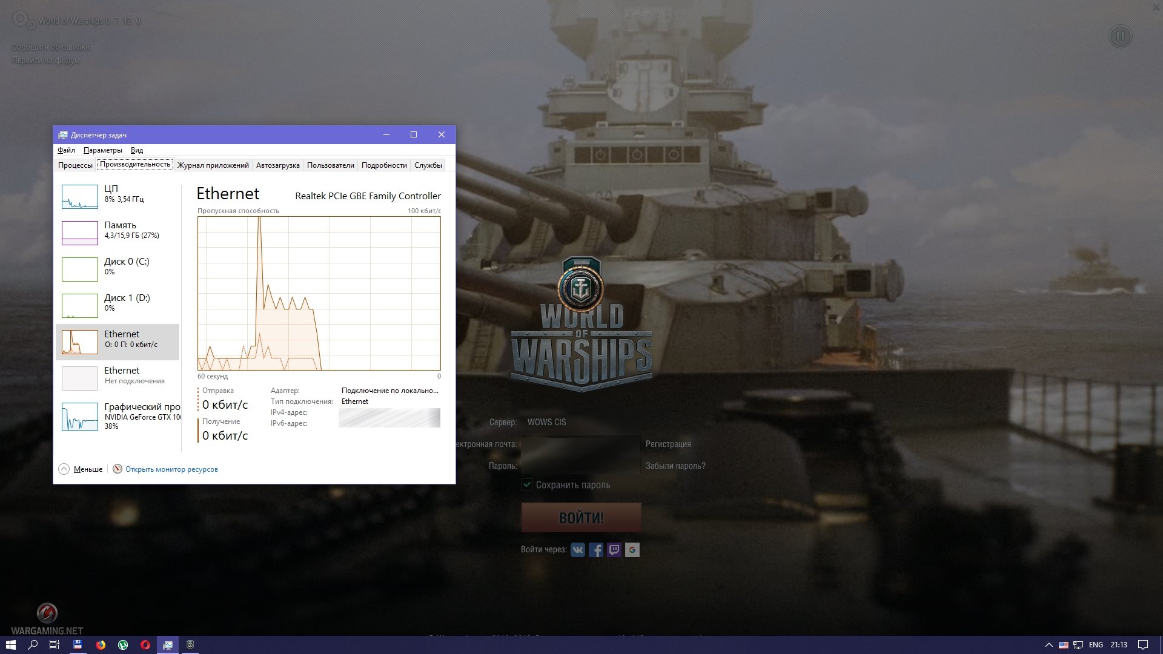
Task: Open Task View on the taskbar
Action: pos(55,645)
